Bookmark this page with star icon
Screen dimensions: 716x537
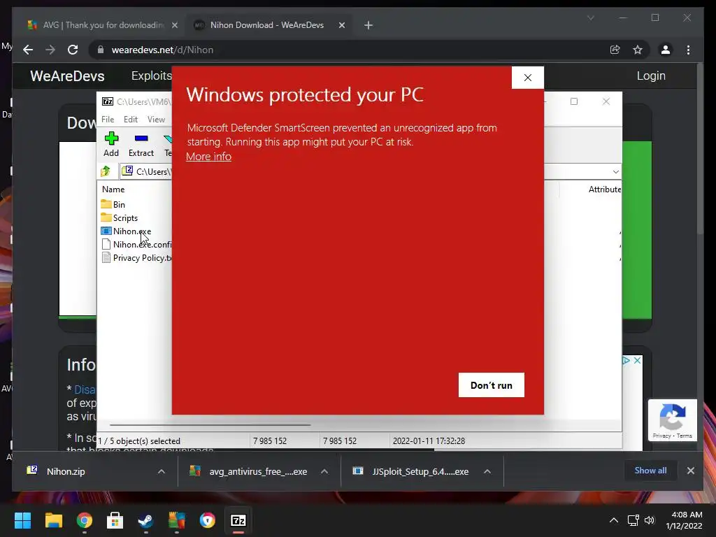(x=638, y=50)
